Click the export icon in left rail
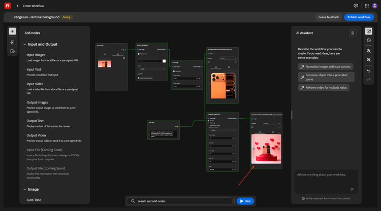Screen dimensions: 381x211 [x=12, y=51]
